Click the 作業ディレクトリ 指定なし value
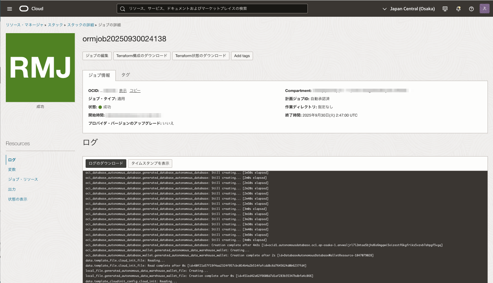Screen dimensions: 493x283 pyautogui.click(x=326, y=107)
